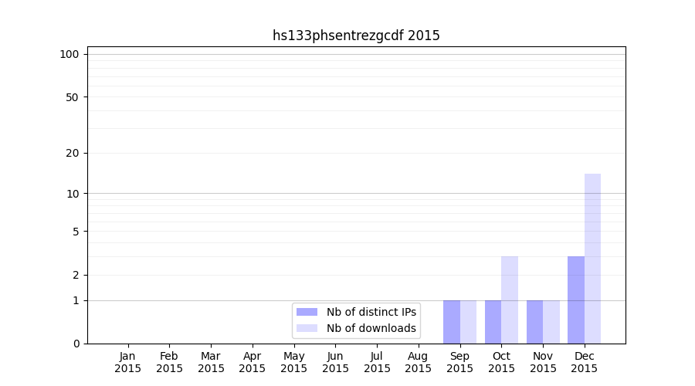This screenshot has height=386, width=695.
Task: Click the tall Dec 2015 downloads bar
Action: [x=592, y=259]
